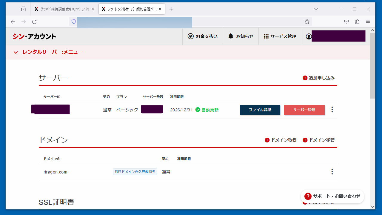382x215 pixels.
Task: Click the 追加申し込み plus icon for servers
Action: pyautogui.click(x=305, y=78)
